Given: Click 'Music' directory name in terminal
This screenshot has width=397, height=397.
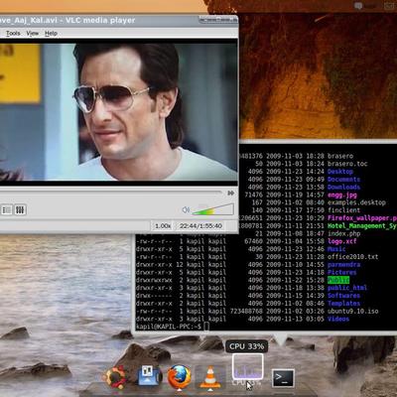Looking at the screenshot, I should [x=336, y=249].
